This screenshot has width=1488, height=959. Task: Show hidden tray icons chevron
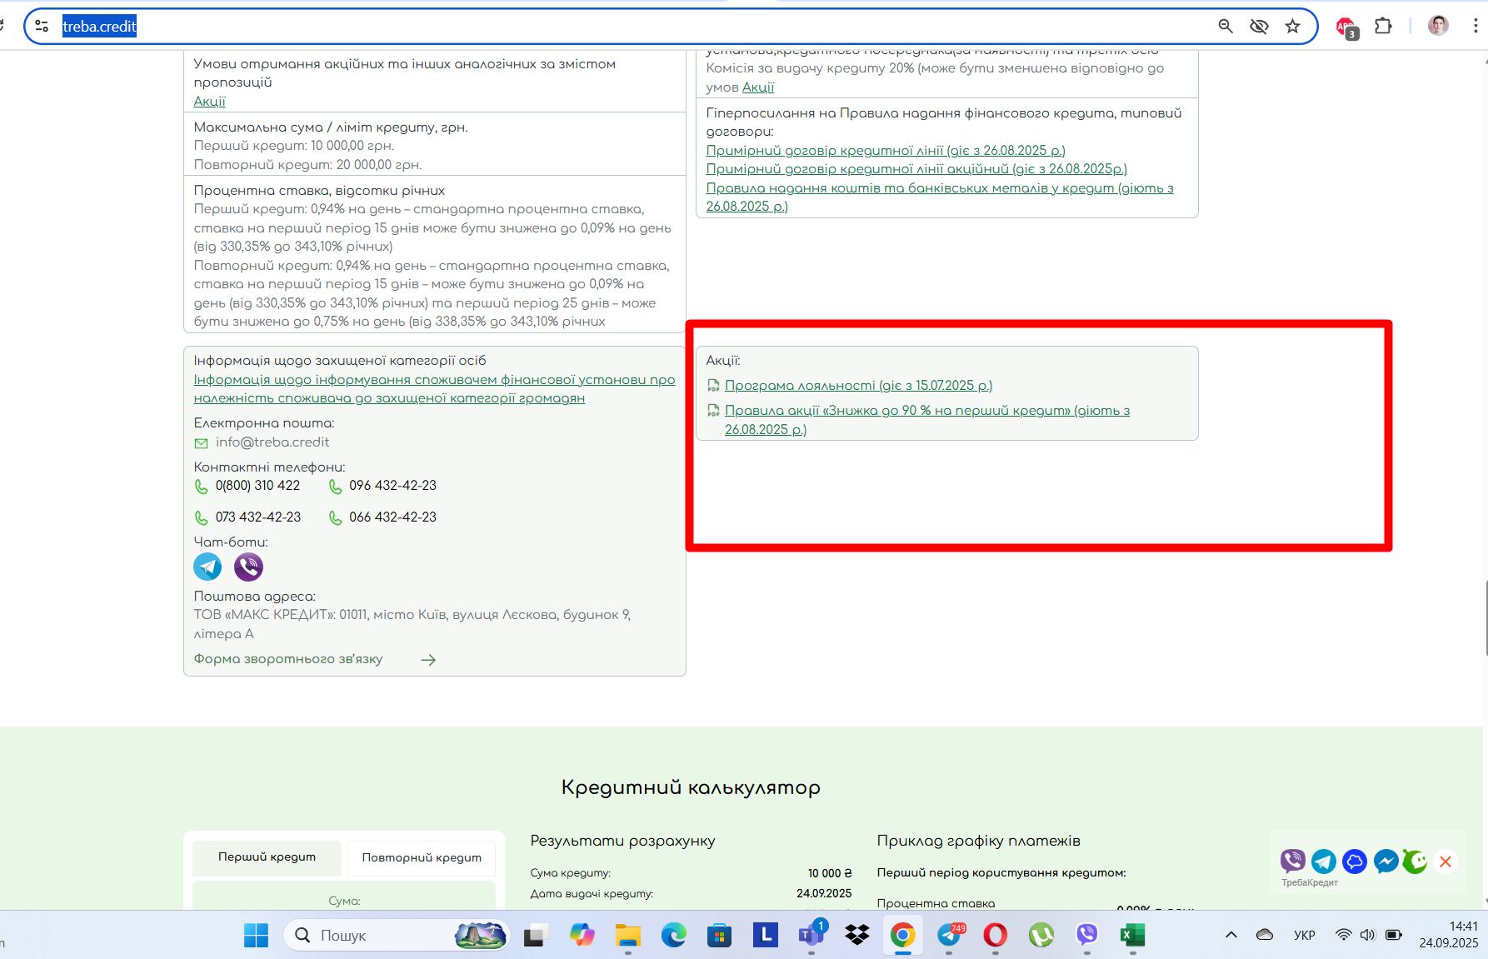pos(1231,935)
